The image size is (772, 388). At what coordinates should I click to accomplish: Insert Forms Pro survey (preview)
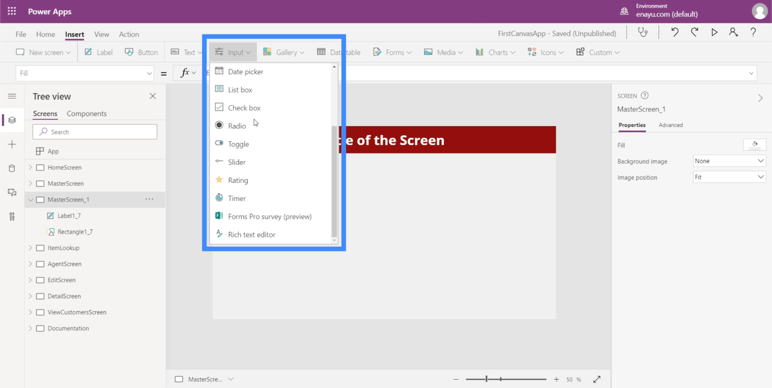click(x=271, y=216)
